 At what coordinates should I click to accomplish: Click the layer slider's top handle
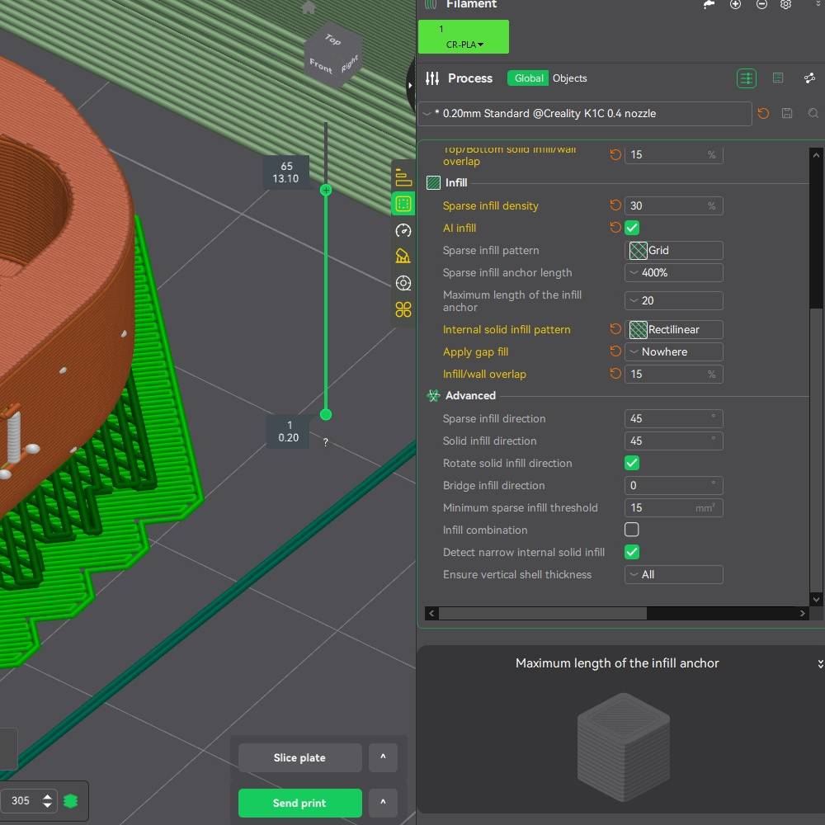pos(326,190)
